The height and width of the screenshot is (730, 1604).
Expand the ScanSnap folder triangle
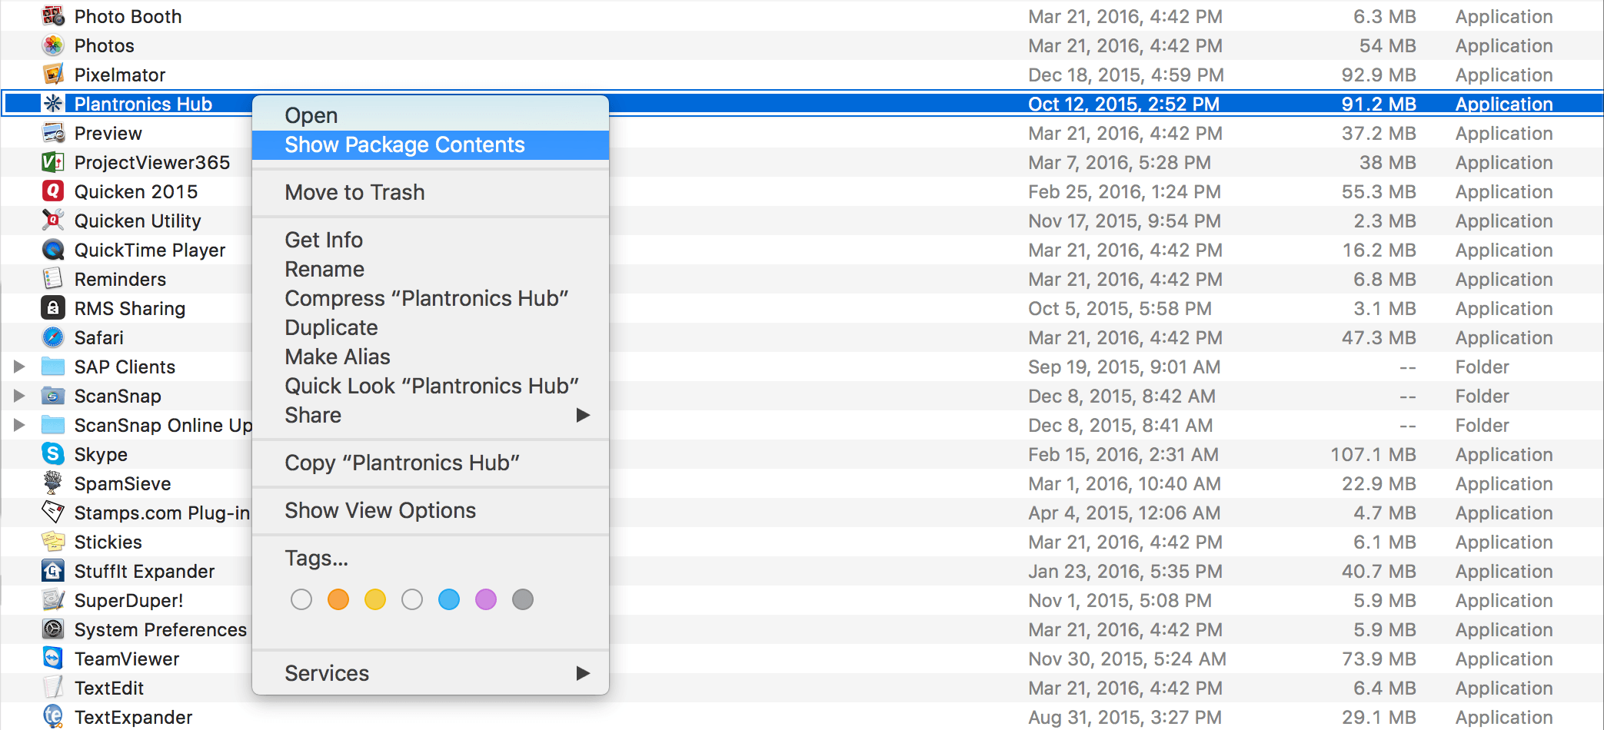[x=19, y=396]
